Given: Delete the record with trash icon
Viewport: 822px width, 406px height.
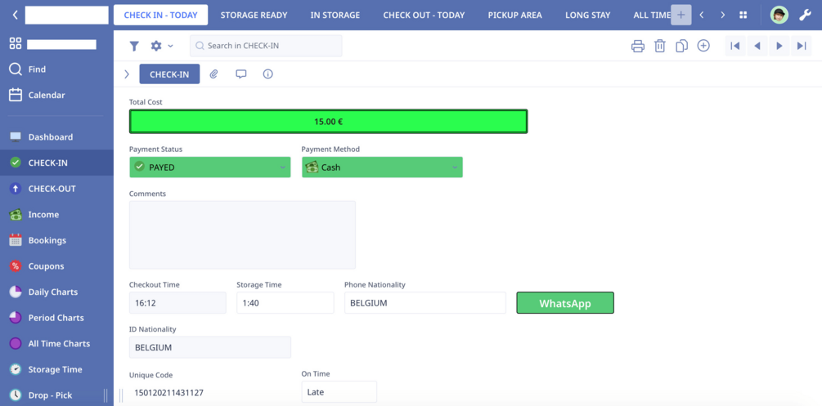Looking at the screenshot, I should tap(659, 46).
